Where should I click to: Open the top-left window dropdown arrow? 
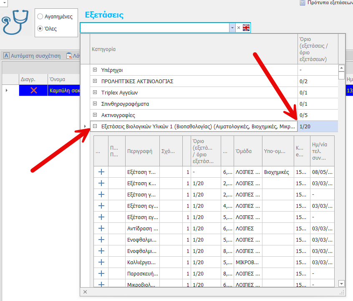pos(4,3)
